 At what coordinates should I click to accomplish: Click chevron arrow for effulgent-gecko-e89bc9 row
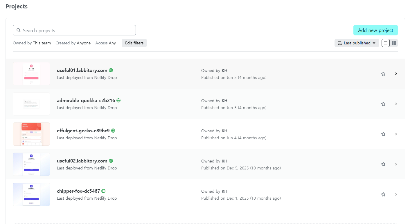(396, 134)
